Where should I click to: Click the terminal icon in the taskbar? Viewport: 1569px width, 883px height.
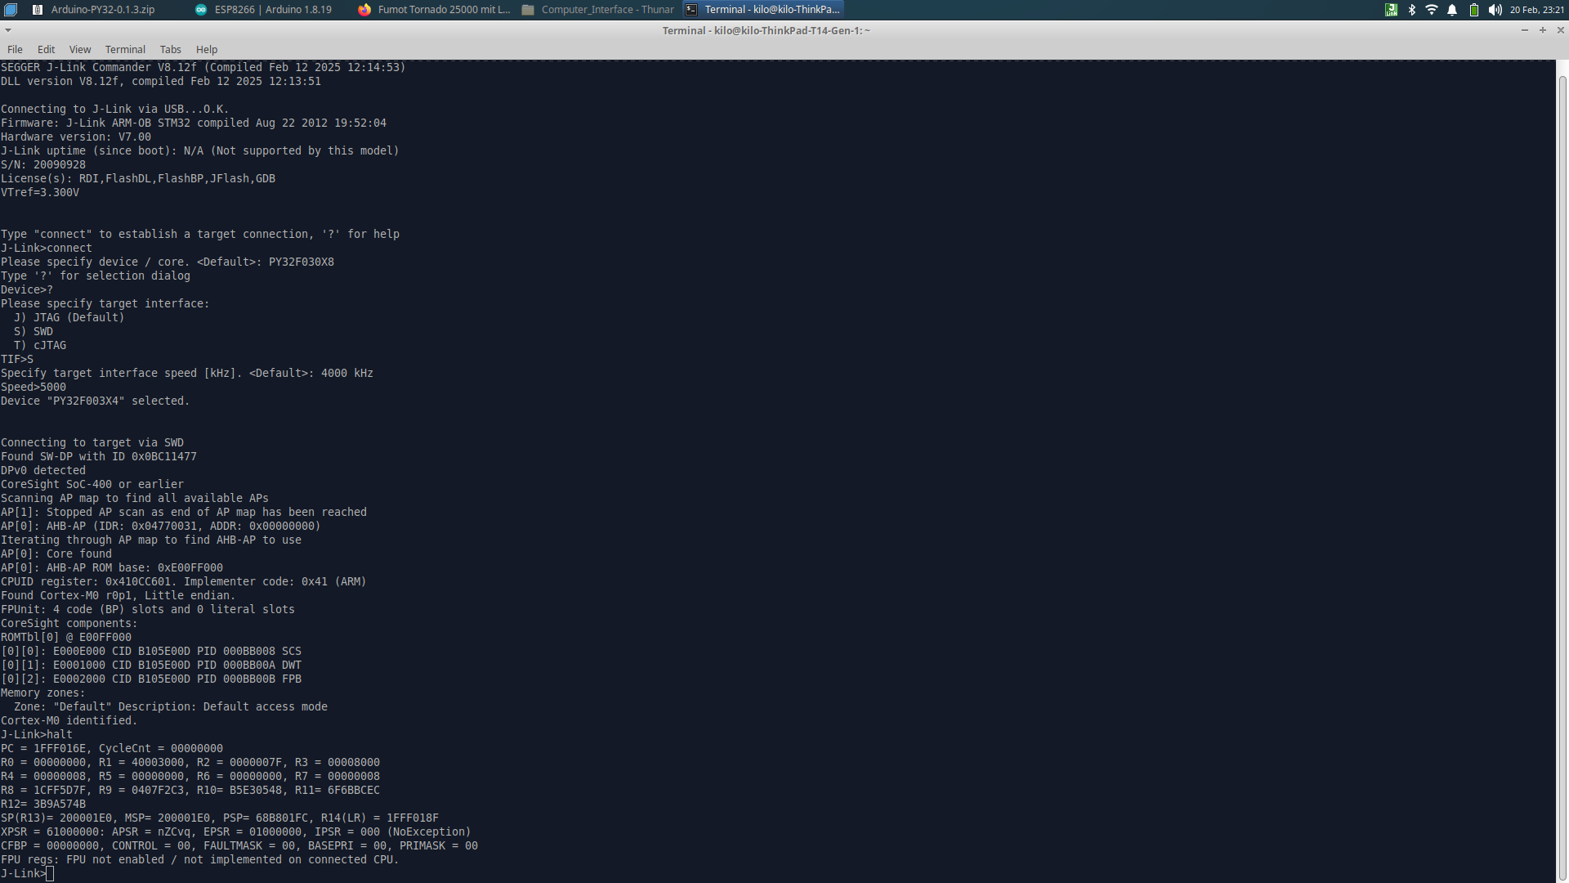pyautogui.click(x=691, y=10)
